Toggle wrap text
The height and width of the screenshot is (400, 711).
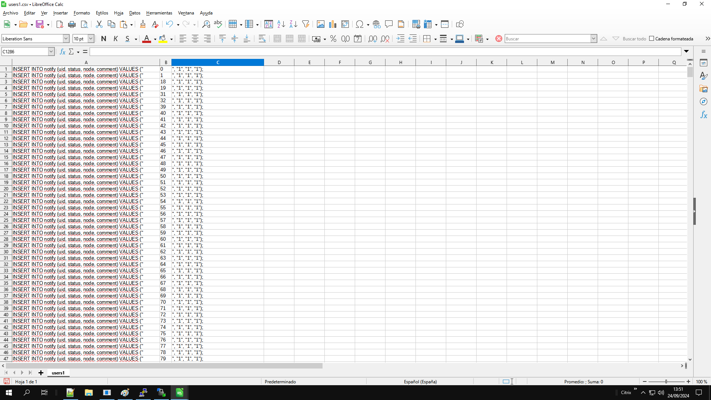tap(262, 39)
